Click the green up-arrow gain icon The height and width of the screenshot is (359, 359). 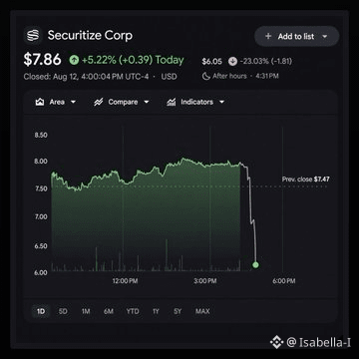74,60
